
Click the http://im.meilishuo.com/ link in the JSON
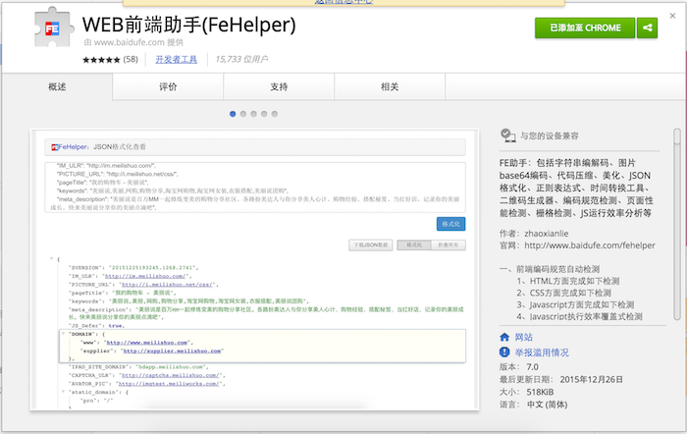(x=145, y=276)
